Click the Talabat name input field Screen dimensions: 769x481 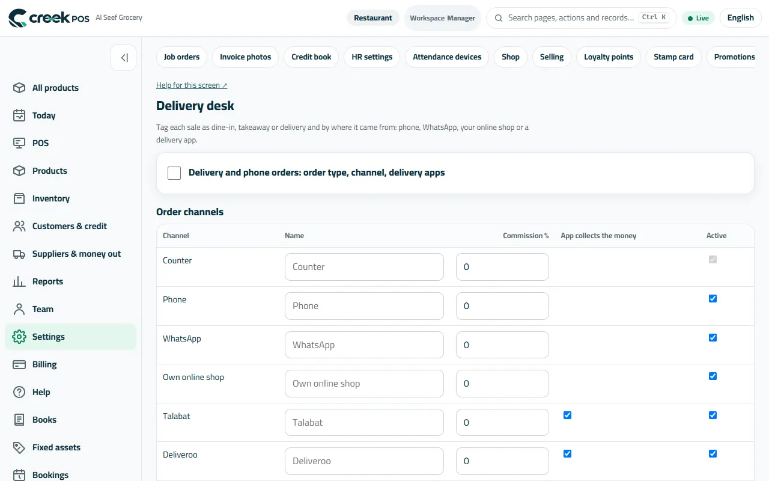(x=364, y=423)
